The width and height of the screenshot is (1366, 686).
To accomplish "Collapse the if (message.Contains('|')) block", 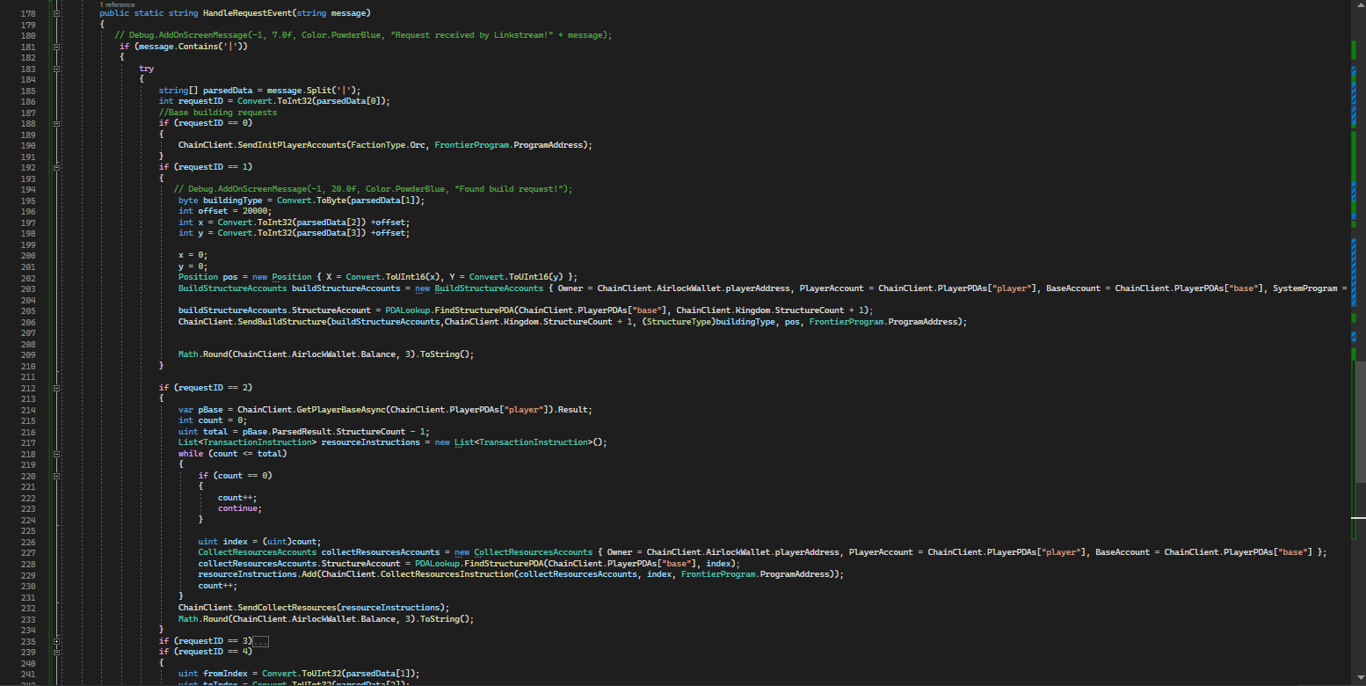I will (x=55, y=45).
